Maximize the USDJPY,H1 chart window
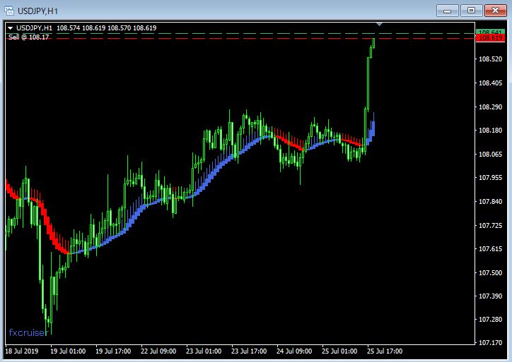The width and height of the screenshot is (512, 362). tap(471, 11)
